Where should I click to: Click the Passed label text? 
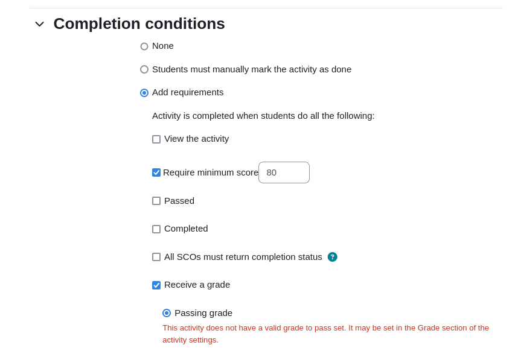tap(179, 201)
